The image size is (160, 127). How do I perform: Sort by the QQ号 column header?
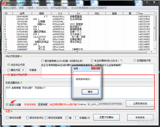tap(22, 13)
